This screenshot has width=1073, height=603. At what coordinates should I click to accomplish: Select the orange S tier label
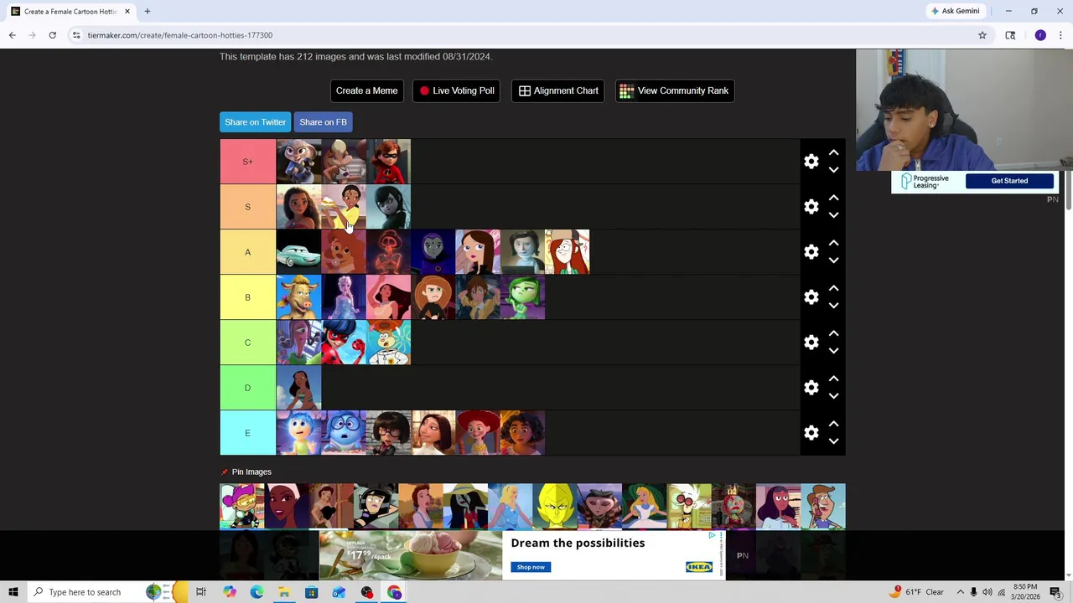click(x=247, y=207)
